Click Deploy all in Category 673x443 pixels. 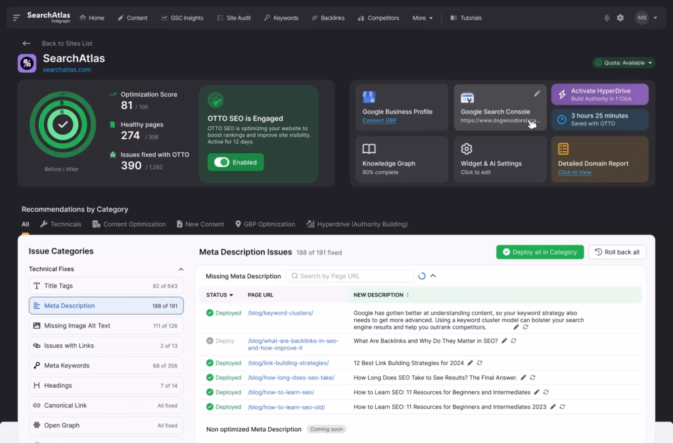[540, 252]
